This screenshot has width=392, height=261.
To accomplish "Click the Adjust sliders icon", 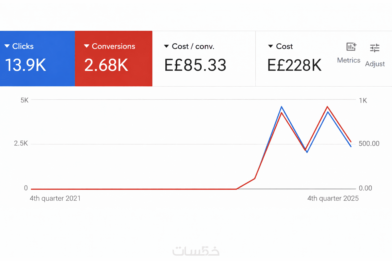I will tap(375, 48).
